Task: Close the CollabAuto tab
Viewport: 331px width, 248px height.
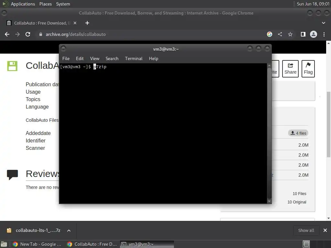Action: coord(75,23)
